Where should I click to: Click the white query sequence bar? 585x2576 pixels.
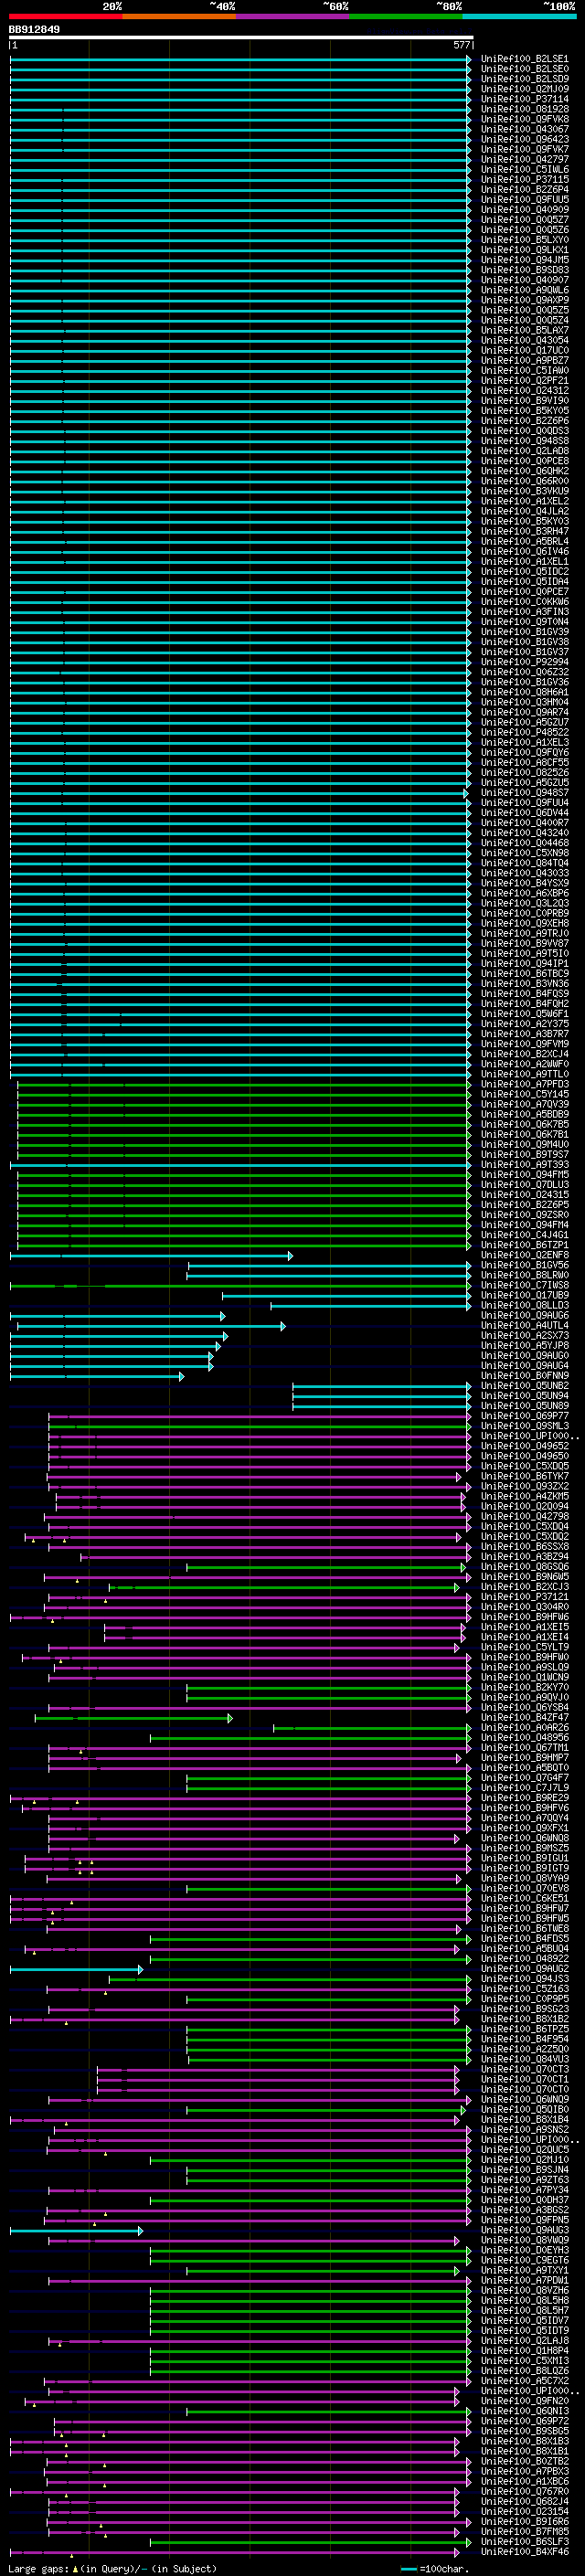(241, 38)
